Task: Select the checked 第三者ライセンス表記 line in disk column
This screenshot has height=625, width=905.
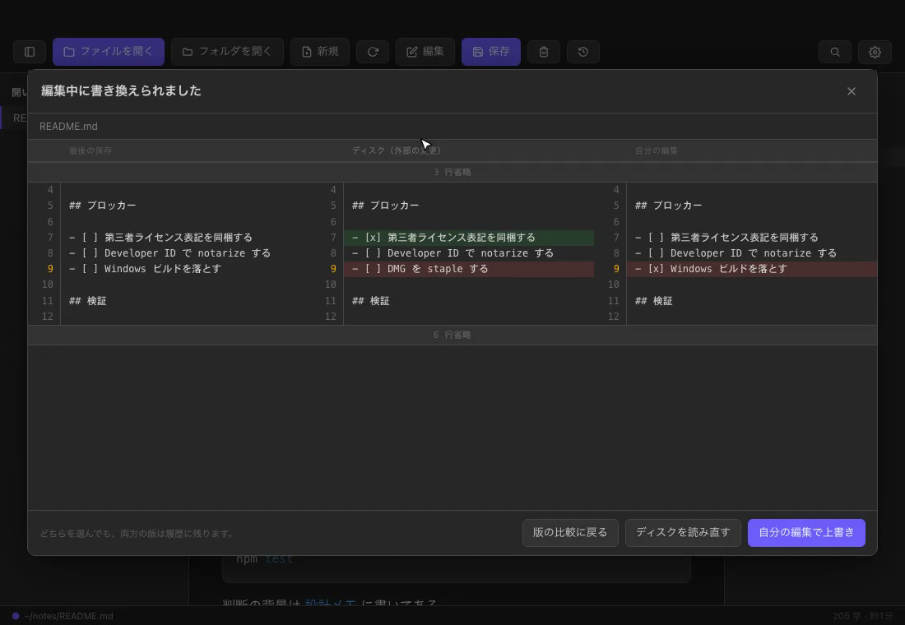Action: (x=469, y=238)
